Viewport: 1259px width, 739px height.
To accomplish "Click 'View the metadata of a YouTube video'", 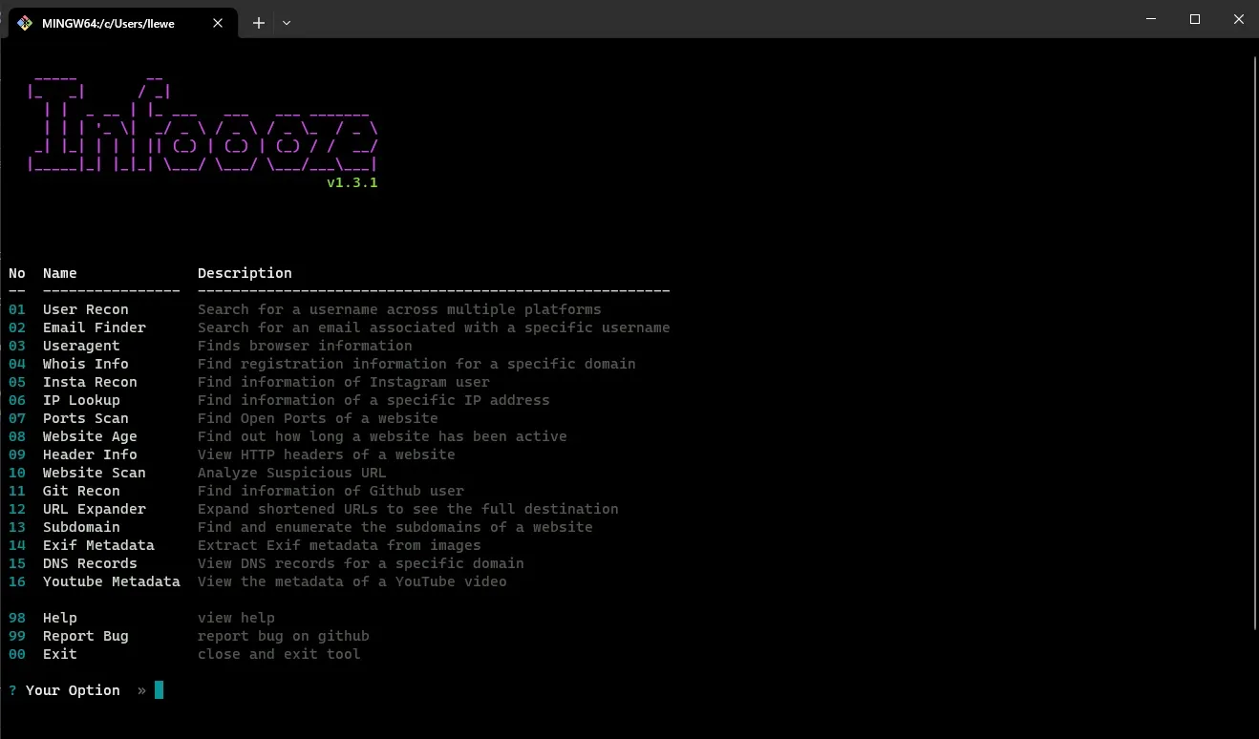I will [x=352, y=581].
